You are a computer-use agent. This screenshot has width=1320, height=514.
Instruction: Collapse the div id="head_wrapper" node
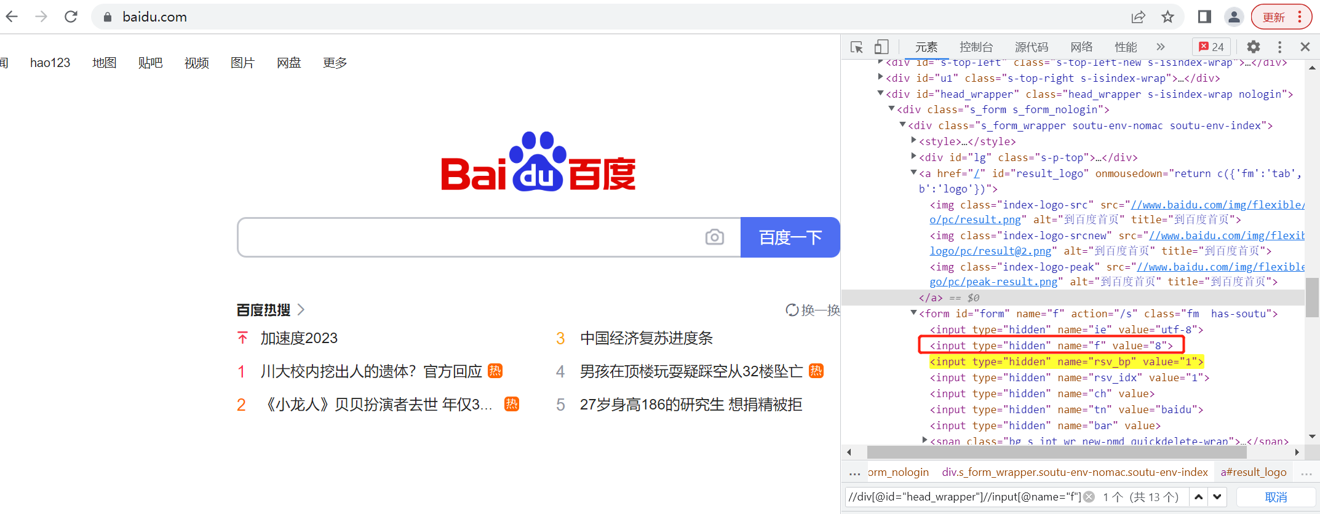point(880,93)
